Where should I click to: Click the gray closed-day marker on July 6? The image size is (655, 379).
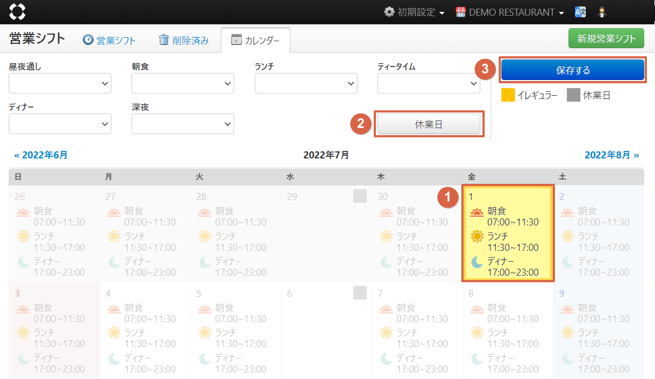coord(360,292)
